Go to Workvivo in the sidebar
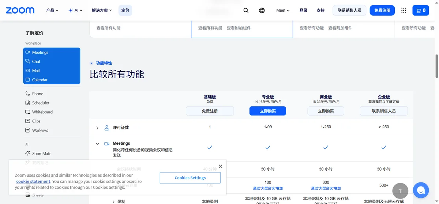 (40, 130)
